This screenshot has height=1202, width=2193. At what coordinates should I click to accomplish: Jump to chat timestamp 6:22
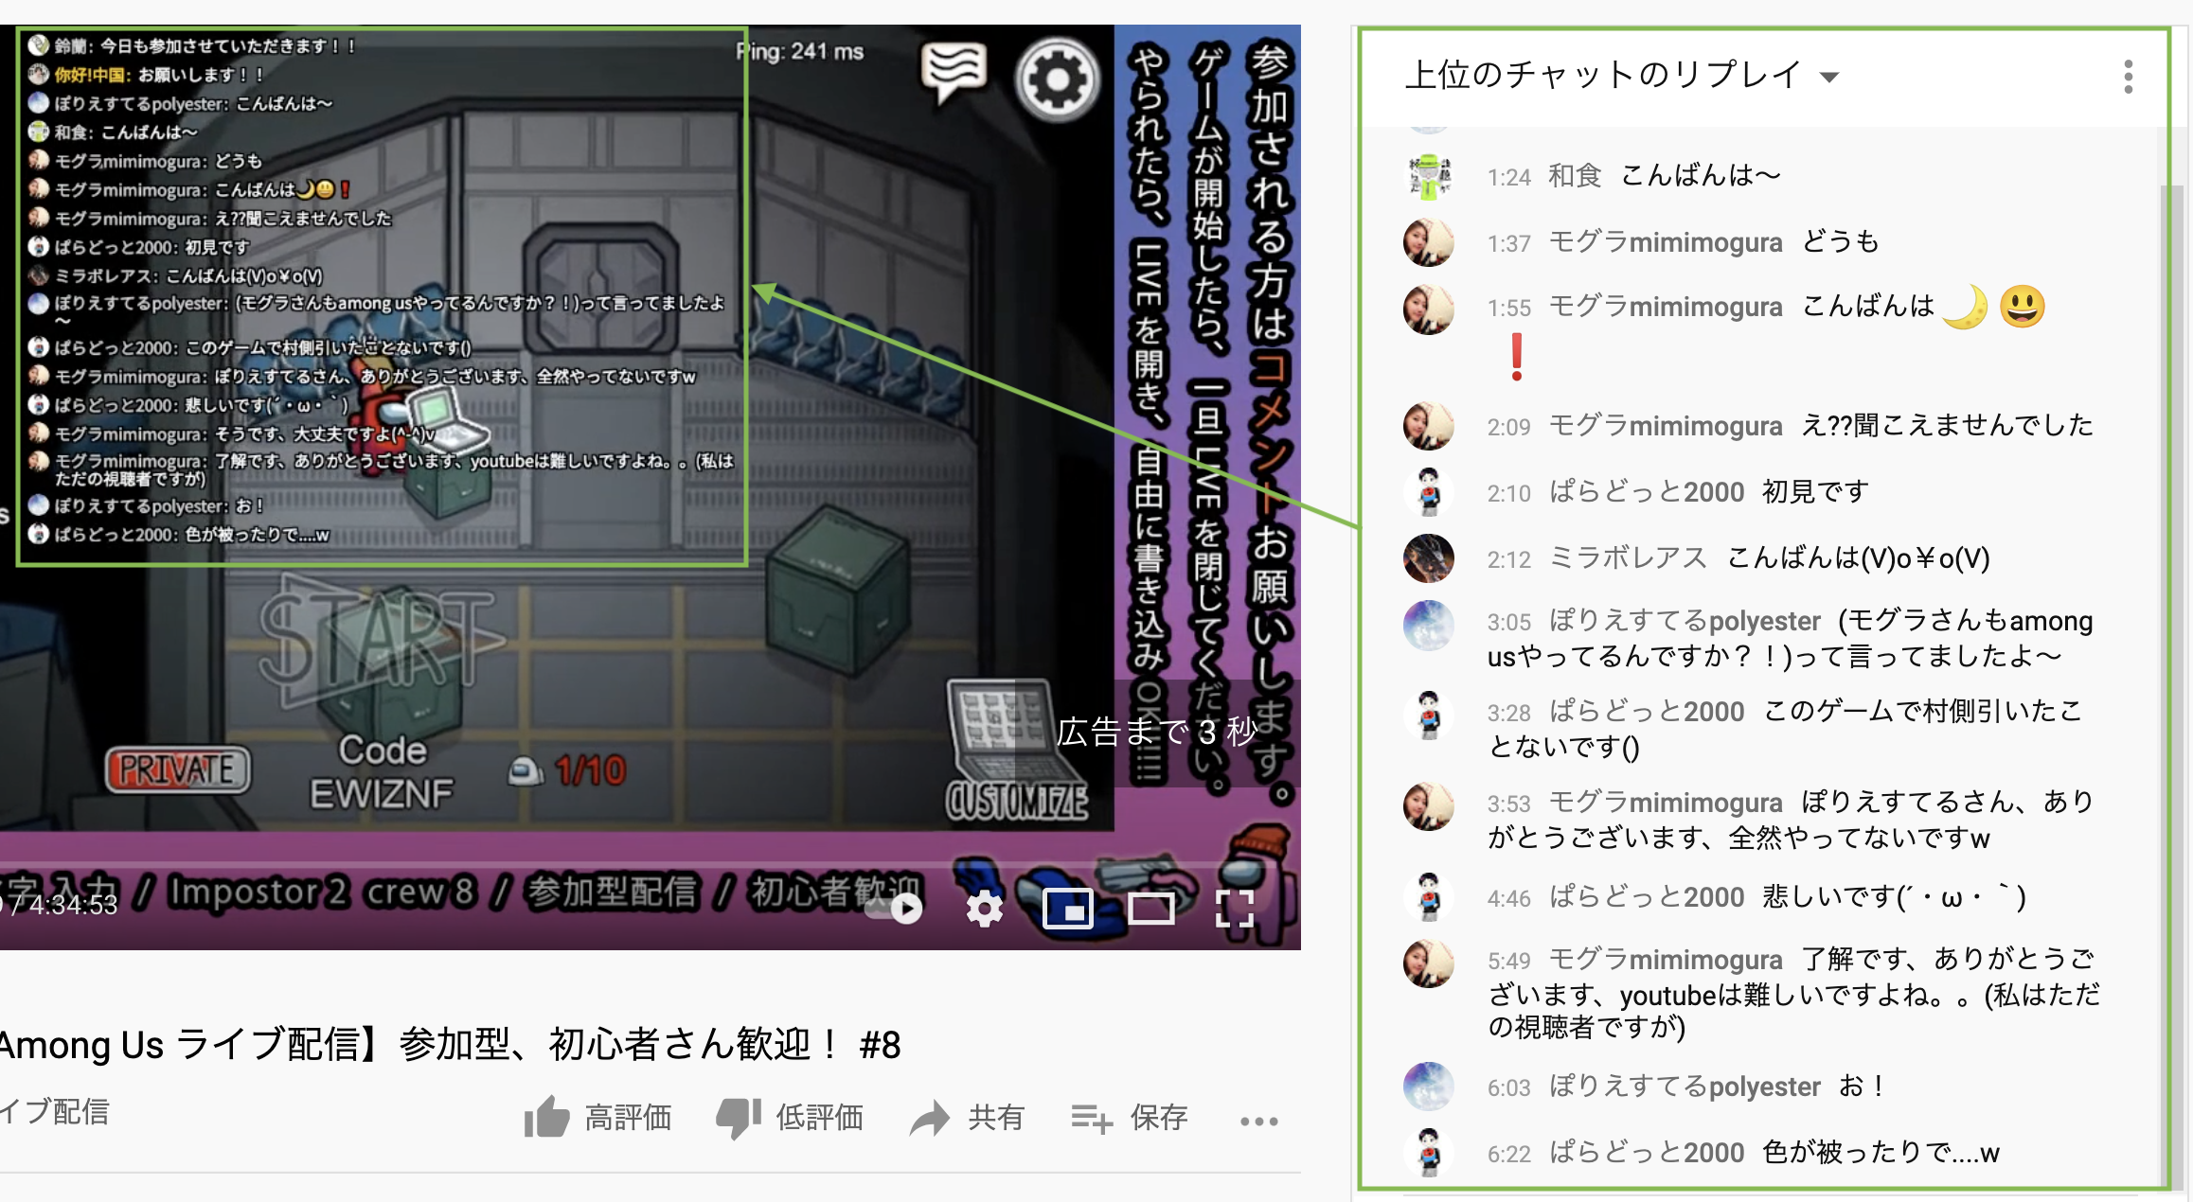(1508, 1154)
